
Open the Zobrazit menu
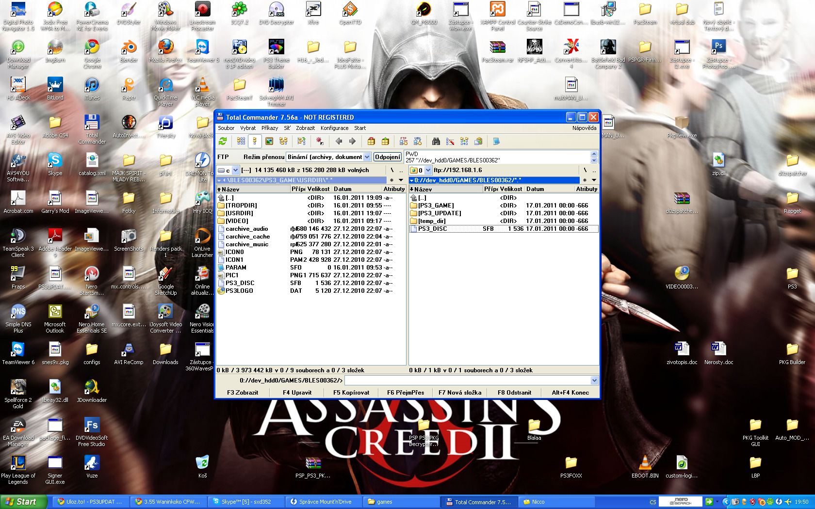point(306,128)
